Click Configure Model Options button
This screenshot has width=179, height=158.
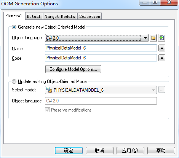(x=73, y=69)
